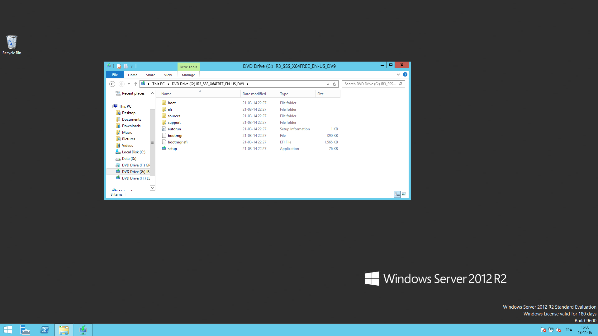Click File Explorer taskbar button
This screenshot has width=598, height=336.
64,330
